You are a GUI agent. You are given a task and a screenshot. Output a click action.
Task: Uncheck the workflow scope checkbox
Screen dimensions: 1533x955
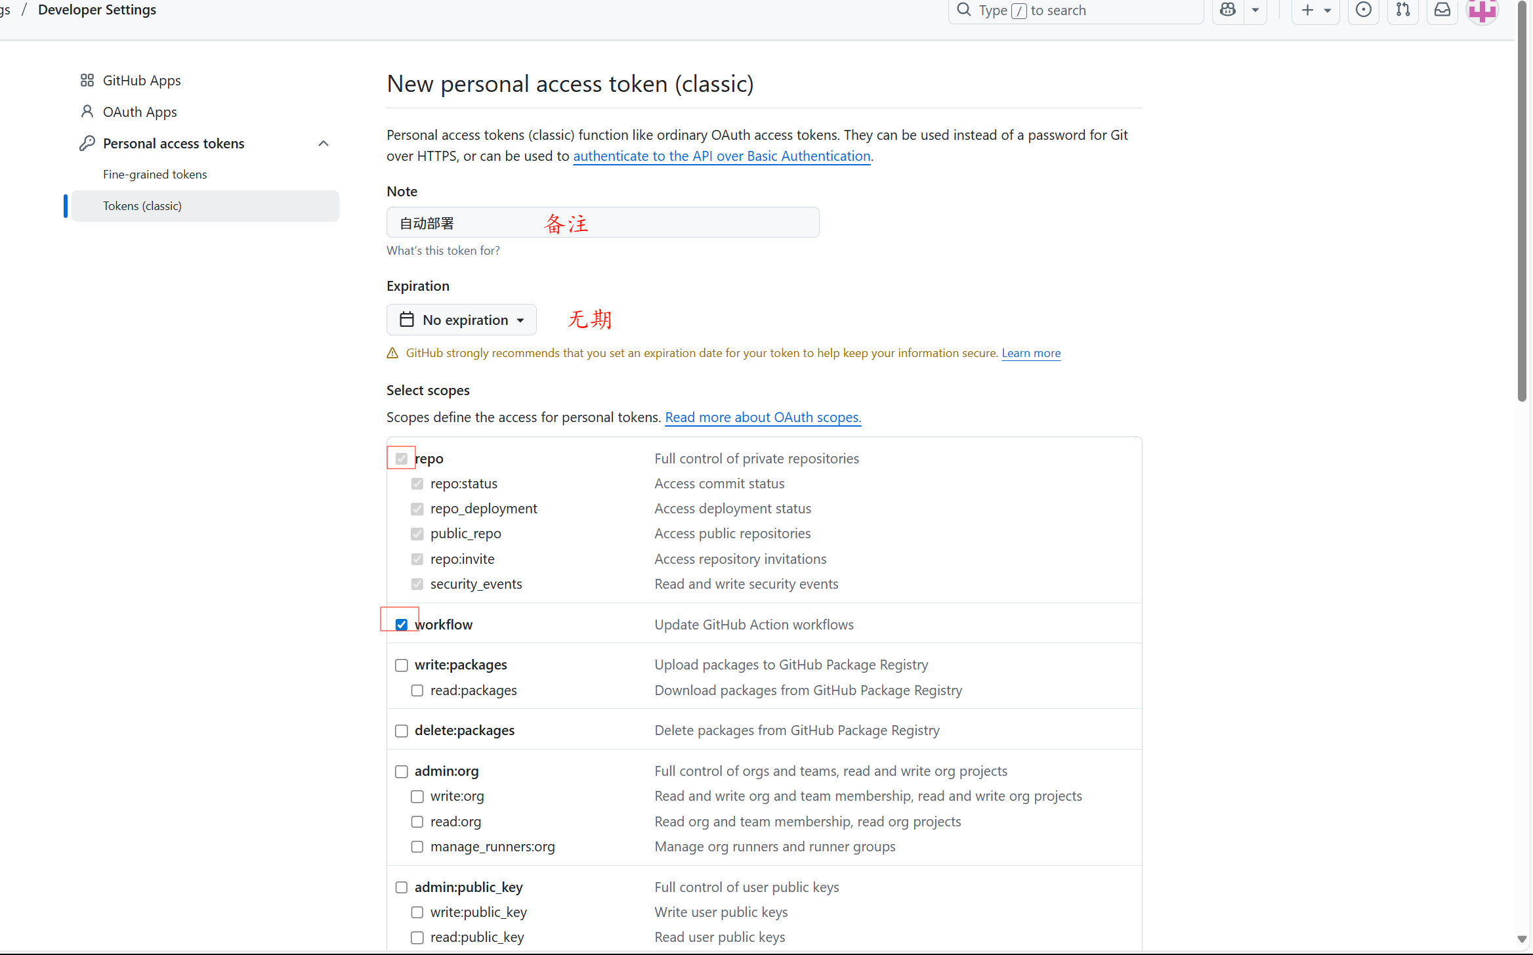point(402,625)
